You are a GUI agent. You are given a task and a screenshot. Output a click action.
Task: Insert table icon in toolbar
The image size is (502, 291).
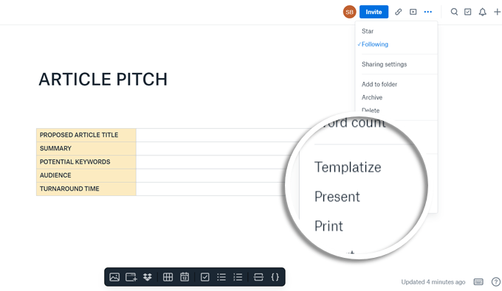pyautogui.click(x=168, y=277)
